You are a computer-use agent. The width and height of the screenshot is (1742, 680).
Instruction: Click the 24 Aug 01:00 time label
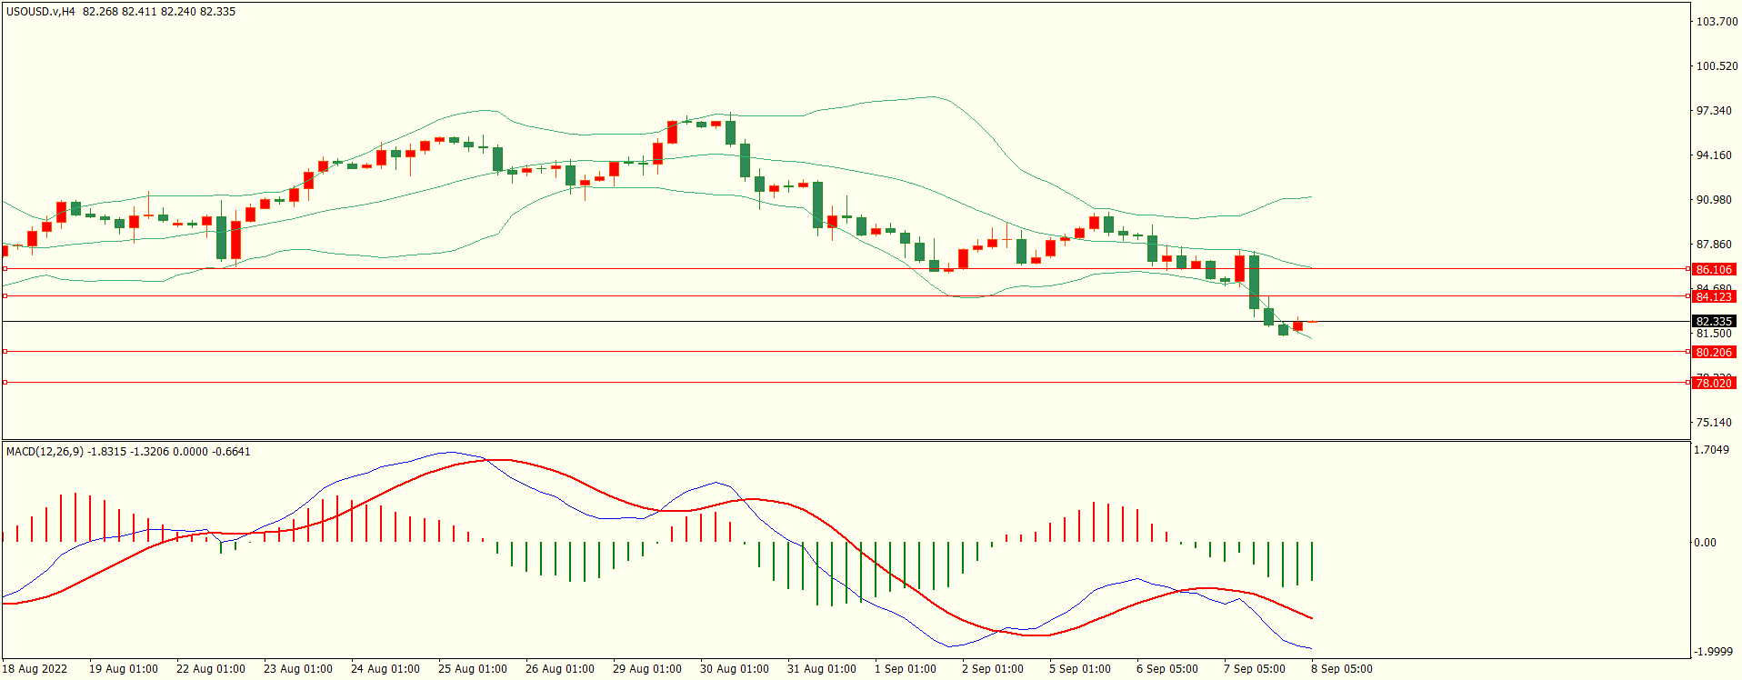pyautogui.click(x=385, y=668)
